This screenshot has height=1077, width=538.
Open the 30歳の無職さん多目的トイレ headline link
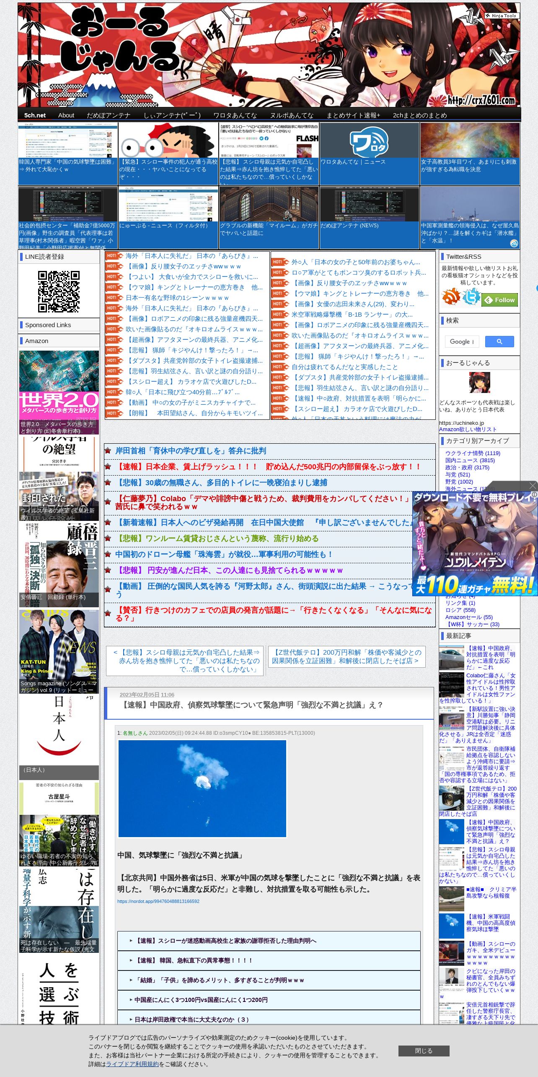tap(221, 483)
